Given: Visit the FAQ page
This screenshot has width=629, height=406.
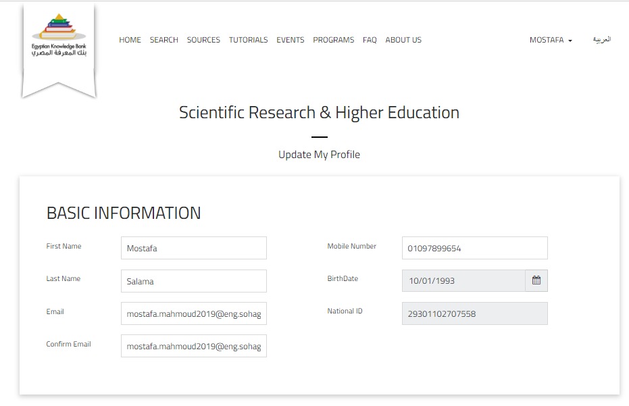Looking at the screenshot, I should (x=370, y=41).
